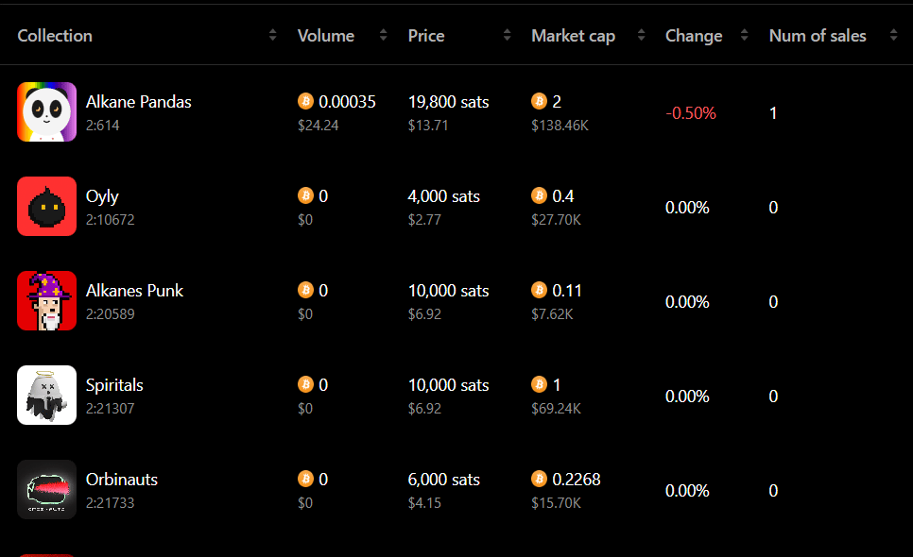Open the Alkanes Punk wizard avatar
This screenshot has height=557, width=913.
[46, 301]
